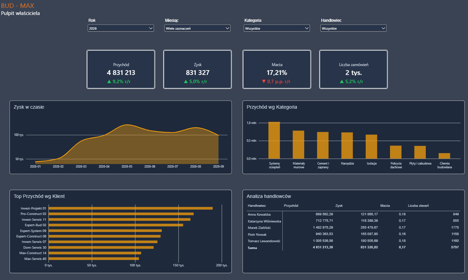
Task: Click Piotr Nowak in the table
Action: pos(257,234)
